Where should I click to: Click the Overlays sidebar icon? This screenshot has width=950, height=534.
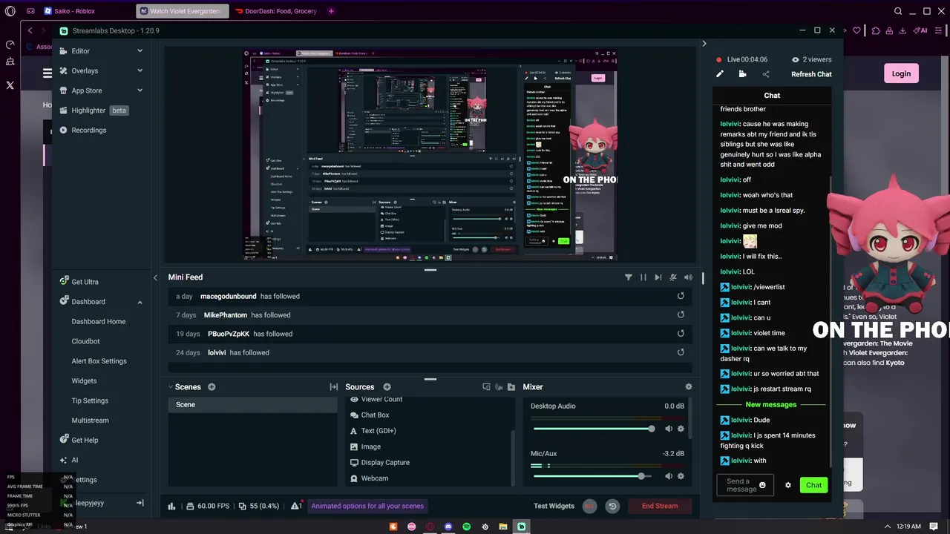pyautogui.click(x=65, y=70)
